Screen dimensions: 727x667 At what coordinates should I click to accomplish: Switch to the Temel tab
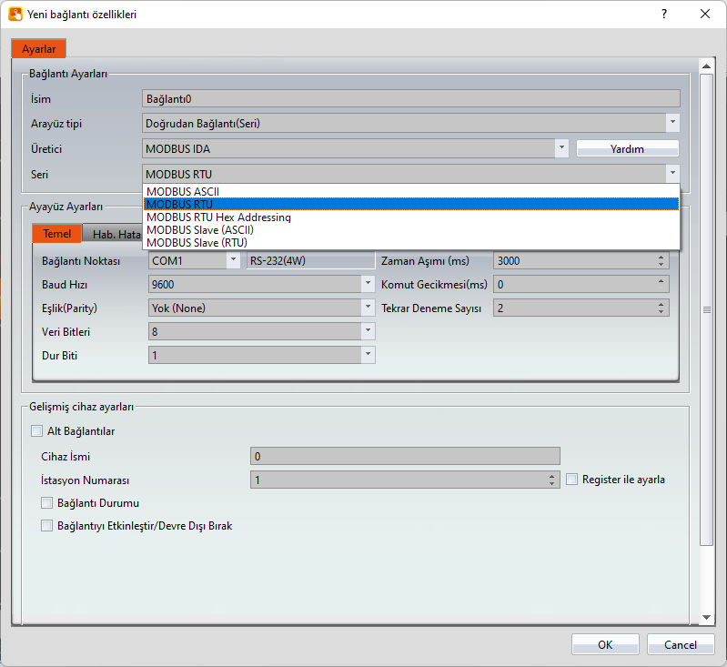tap(57, 234)
